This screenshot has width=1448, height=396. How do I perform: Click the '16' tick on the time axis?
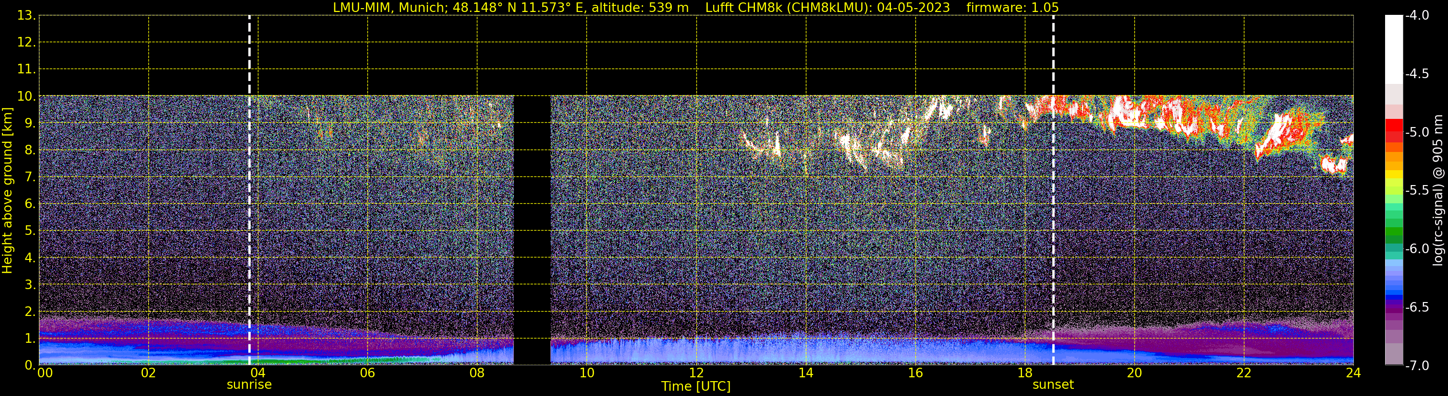(x=915, y=373)
